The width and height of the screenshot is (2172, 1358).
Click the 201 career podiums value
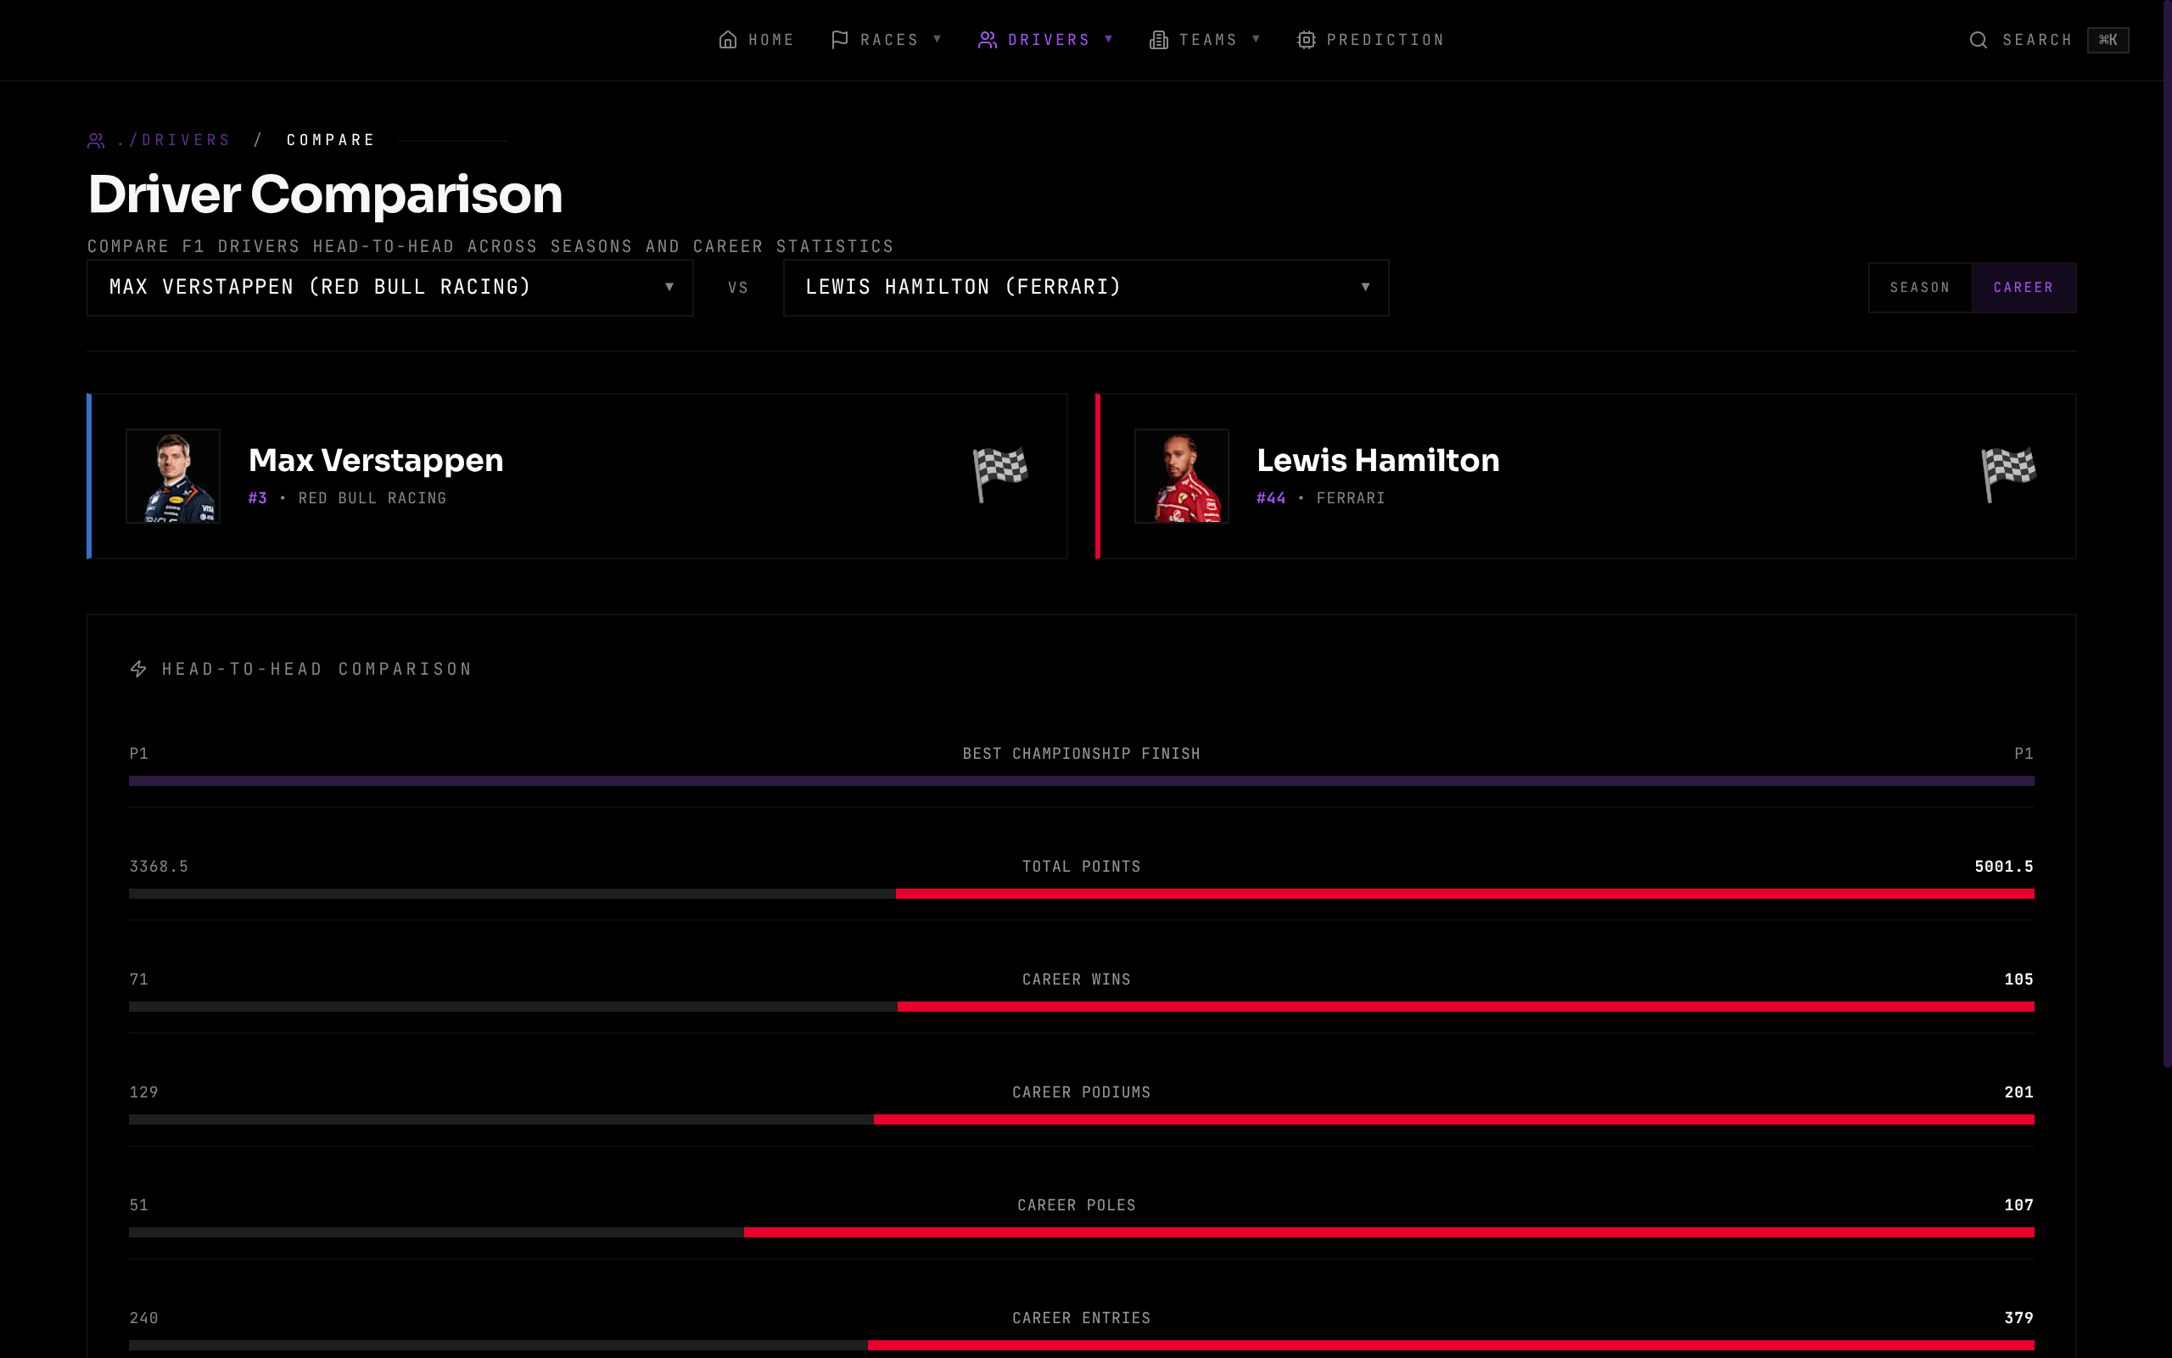coord(2018,1092)
